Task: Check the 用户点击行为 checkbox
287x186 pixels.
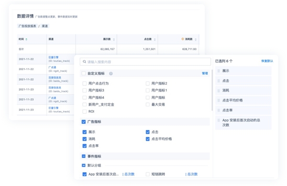Action: (85, 83)
